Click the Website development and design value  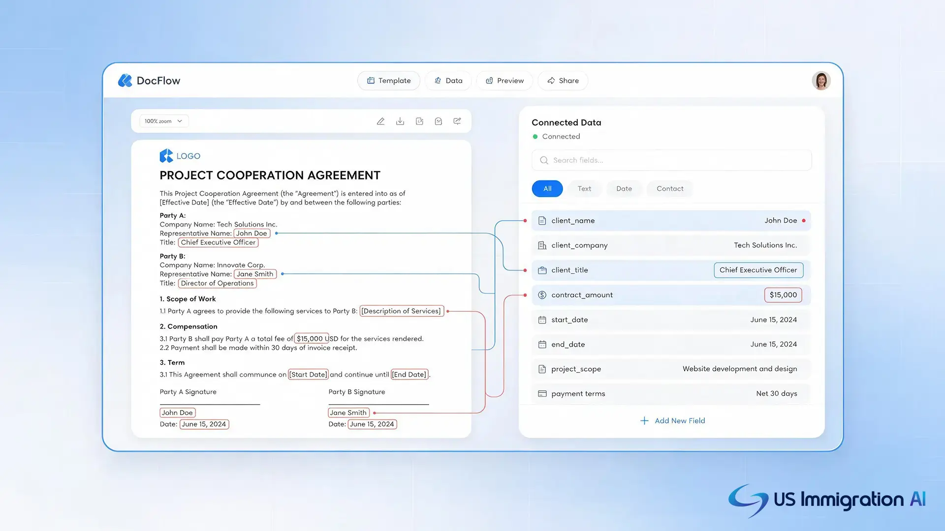(x=740, y=369)
